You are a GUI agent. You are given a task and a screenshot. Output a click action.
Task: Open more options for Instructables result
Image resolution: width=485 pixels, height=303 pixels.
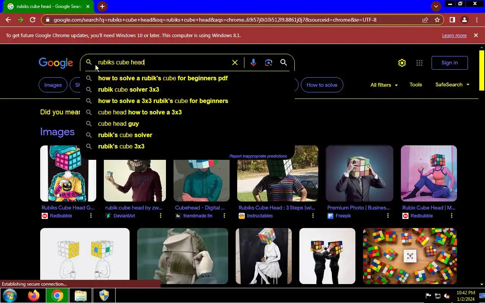pos(313,216)
